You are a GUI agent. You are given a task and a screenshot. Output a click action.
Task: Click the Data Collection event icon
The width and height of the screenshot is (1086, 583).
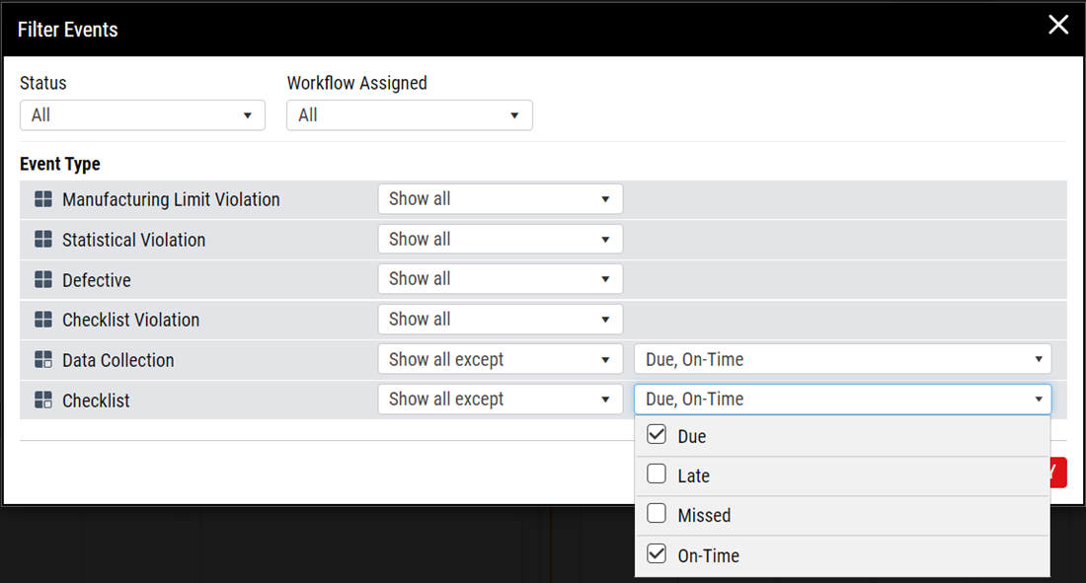pos(42,360)
